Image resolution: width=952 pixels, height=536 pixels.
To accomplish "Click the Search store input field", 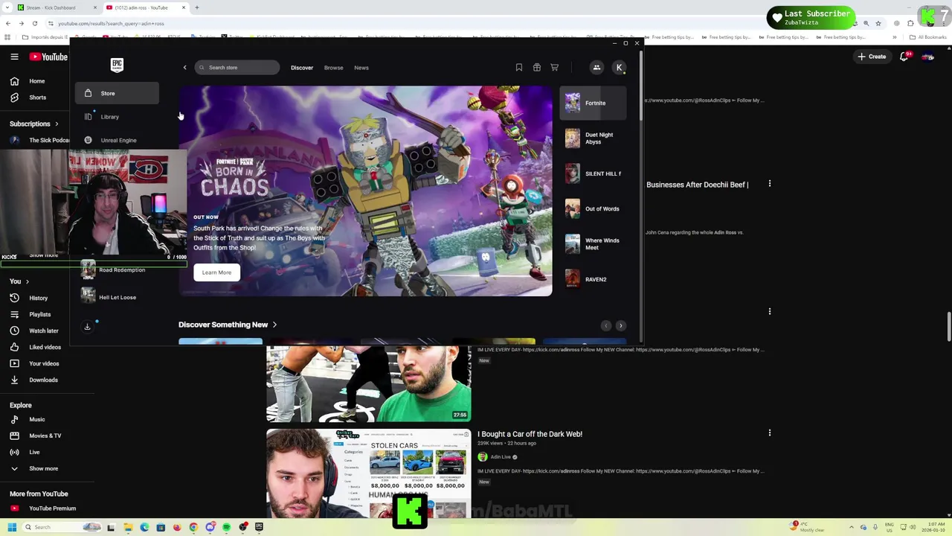I will click(x=237, y=68).
